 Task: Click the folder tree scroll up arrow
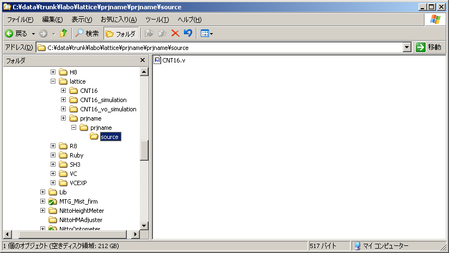144,72
